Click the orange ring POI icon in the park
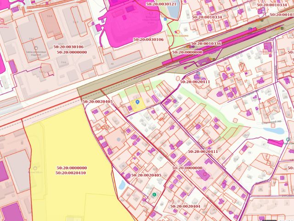This screenshot has width=294, height=221. tap(178, 32)
